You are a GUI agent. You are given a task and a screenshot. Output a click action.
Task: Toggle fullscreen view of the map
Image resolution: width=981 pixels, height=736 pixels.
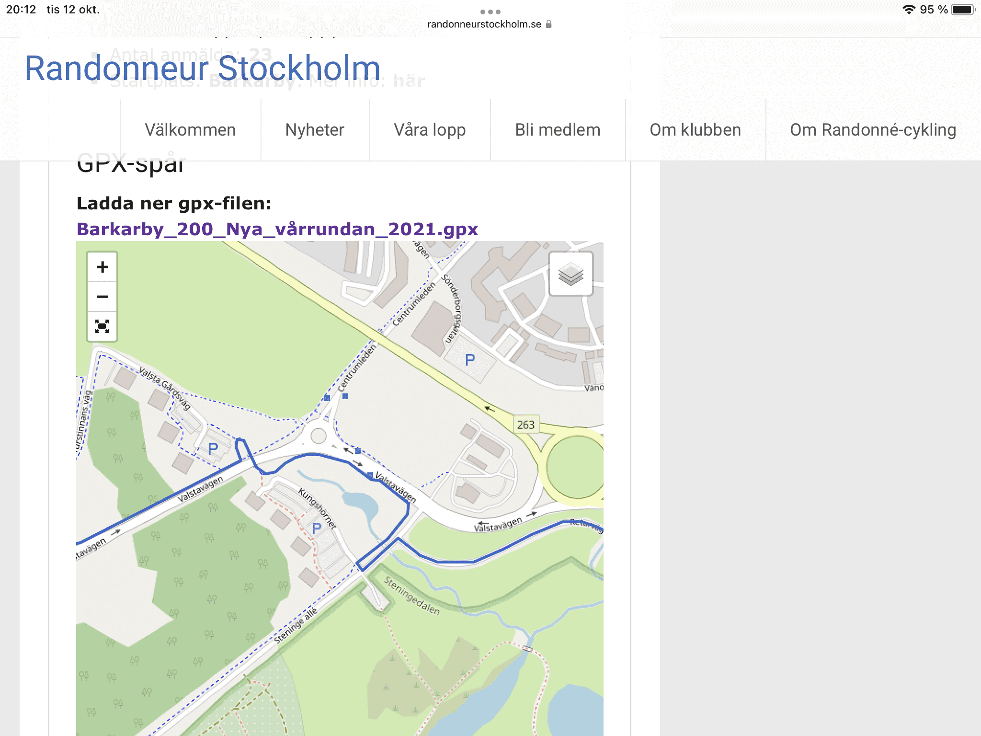(102, 326)
